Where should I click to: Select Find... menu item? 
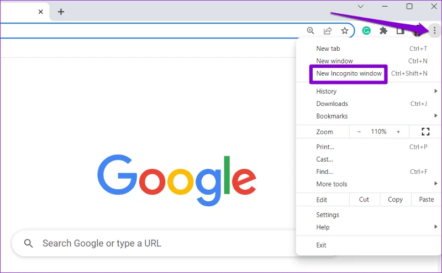pos(369,172)
